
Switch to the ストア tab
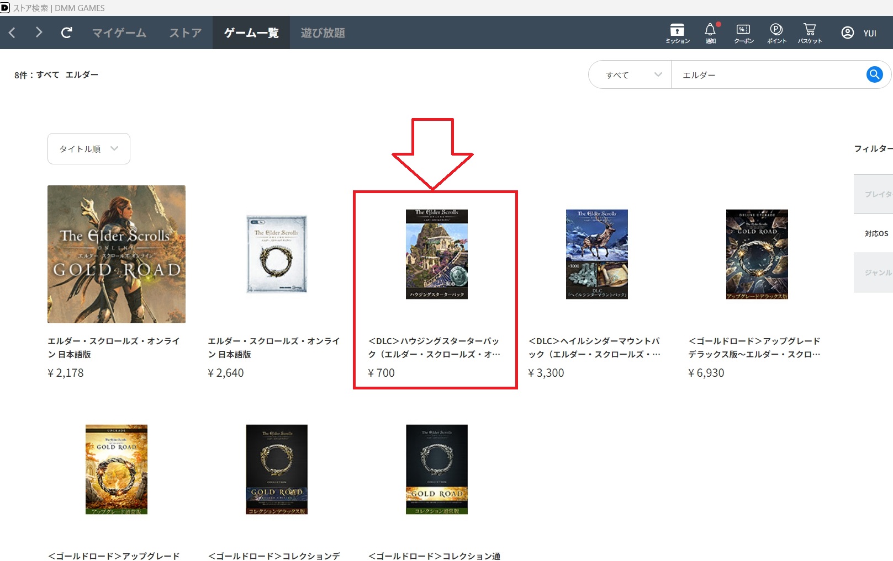pos(185,33)
